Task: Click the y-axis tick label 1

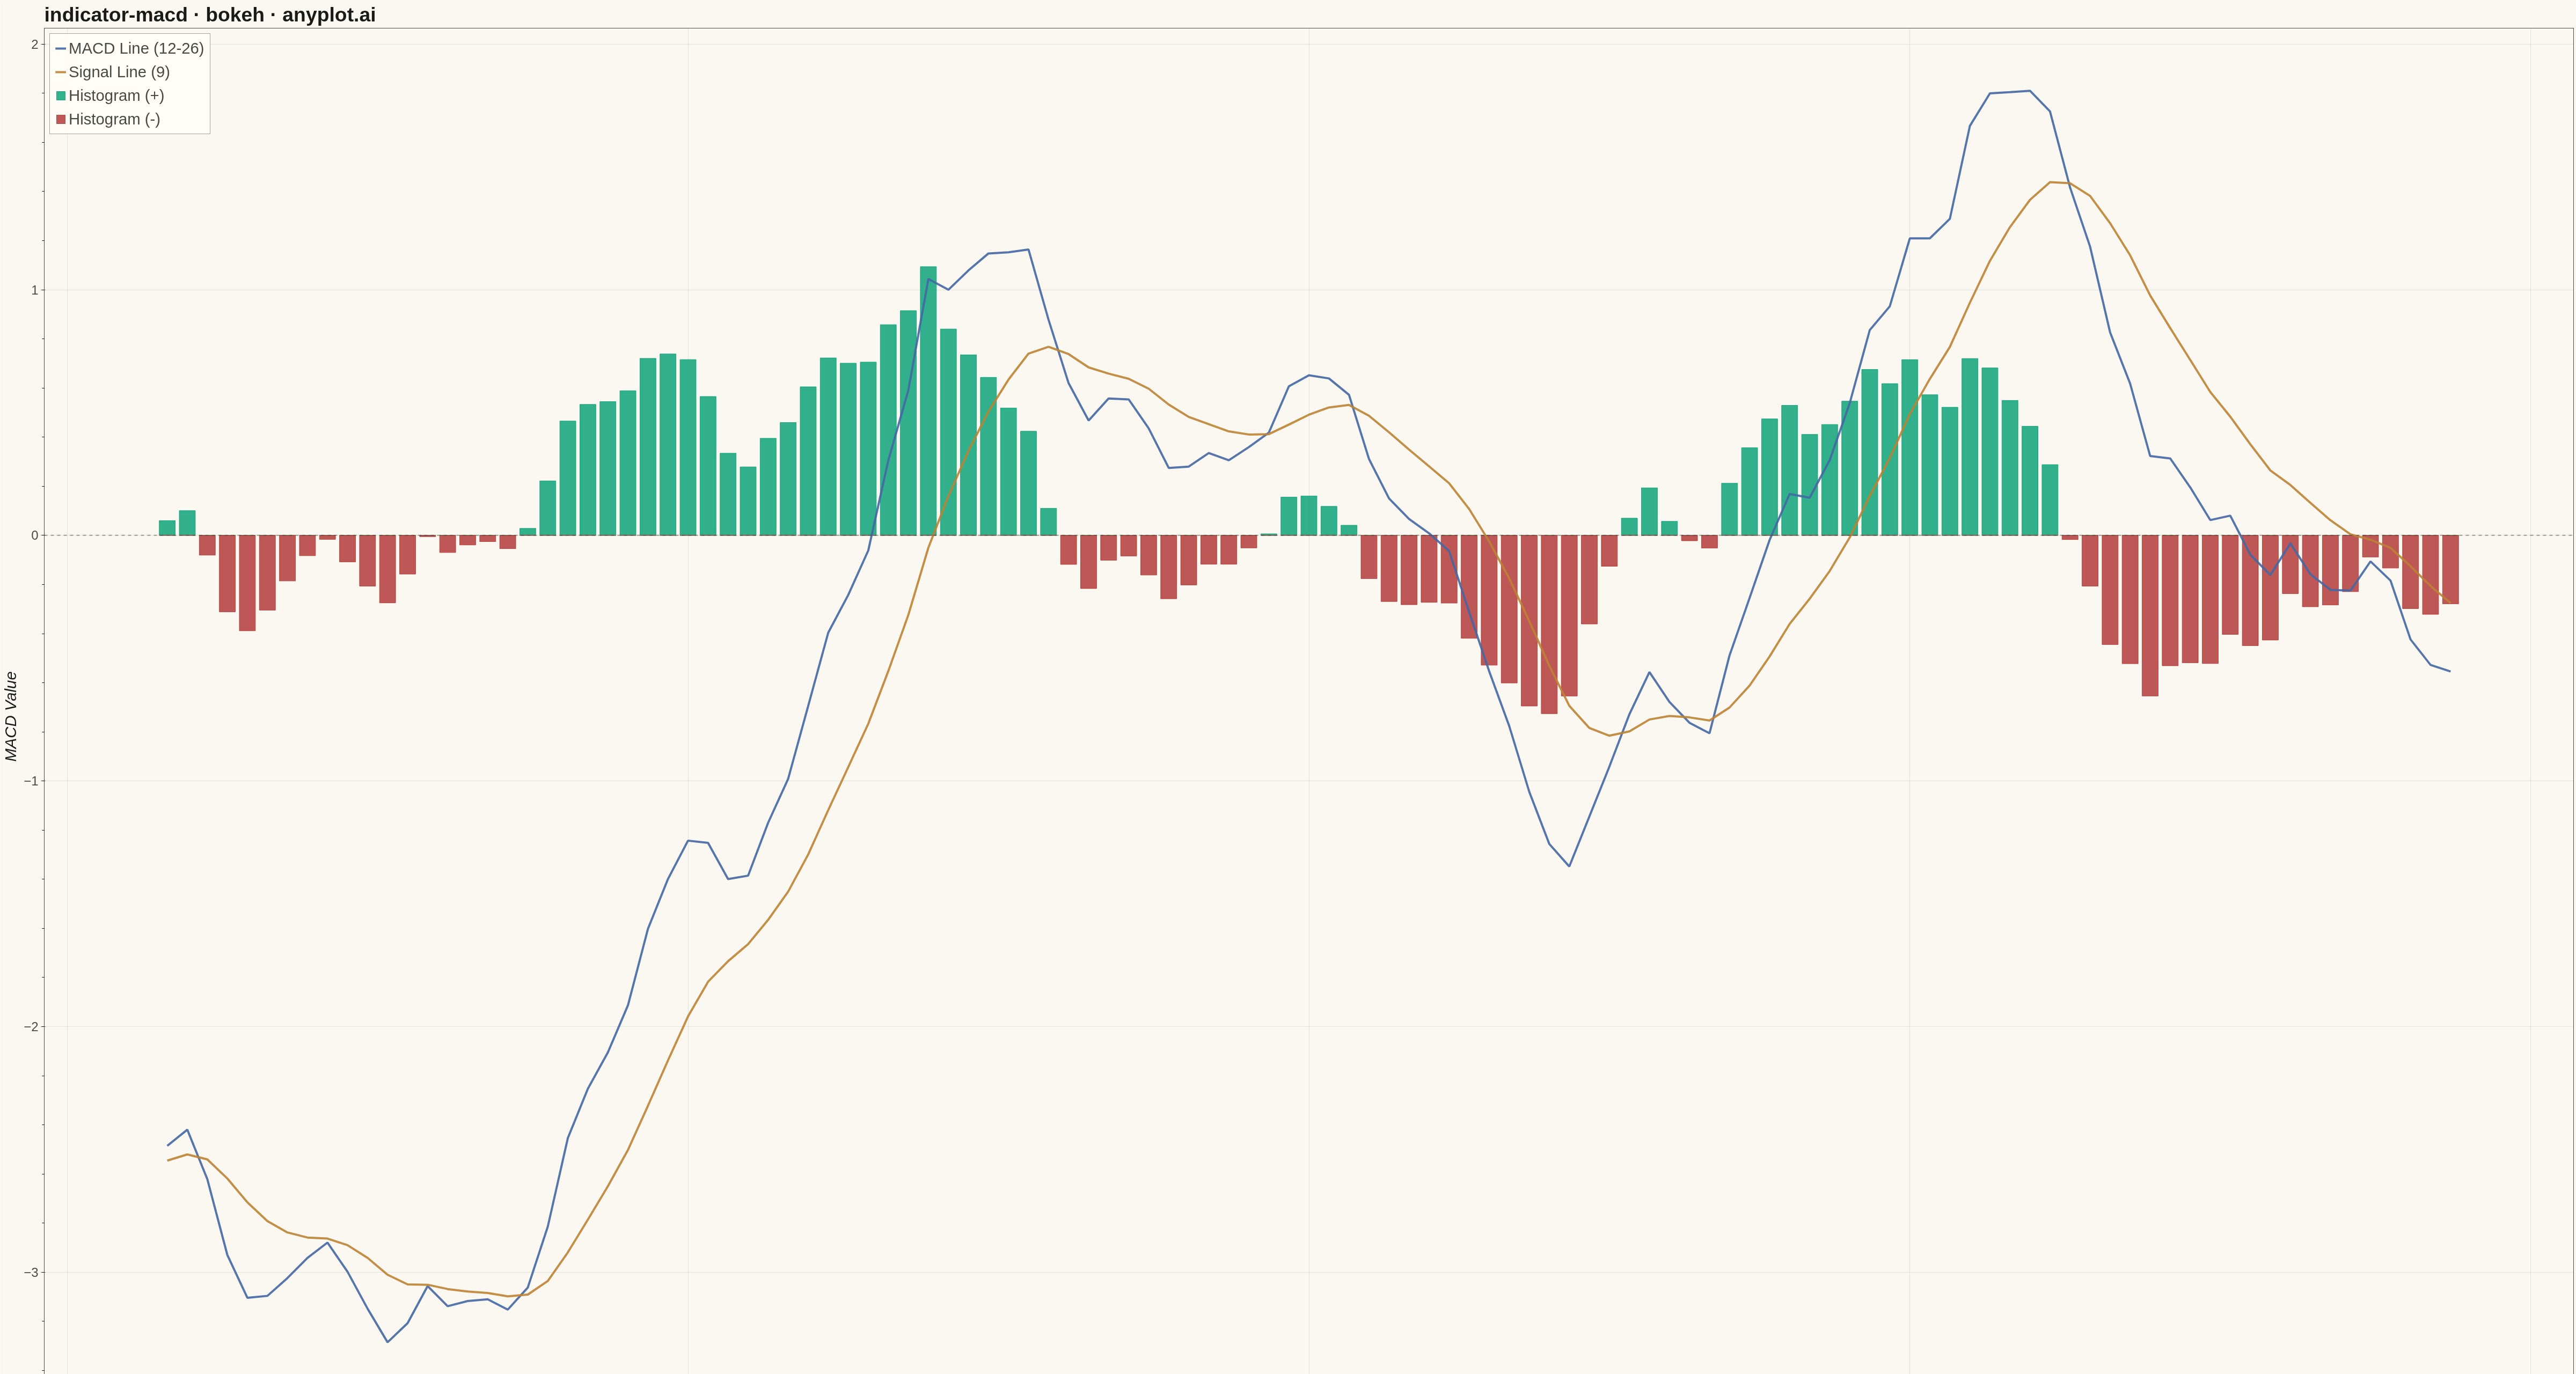Action: 34,290
